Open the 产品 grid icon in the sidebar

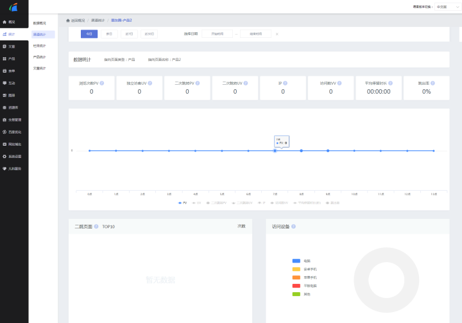click(4, 58)
